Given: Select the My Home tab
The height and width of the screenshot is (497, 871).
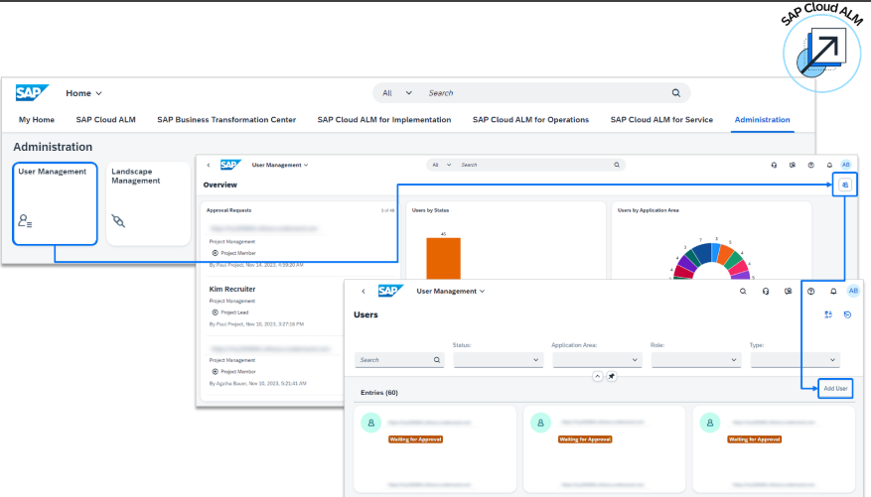Looking at the screenshot, I should [37, 119].
